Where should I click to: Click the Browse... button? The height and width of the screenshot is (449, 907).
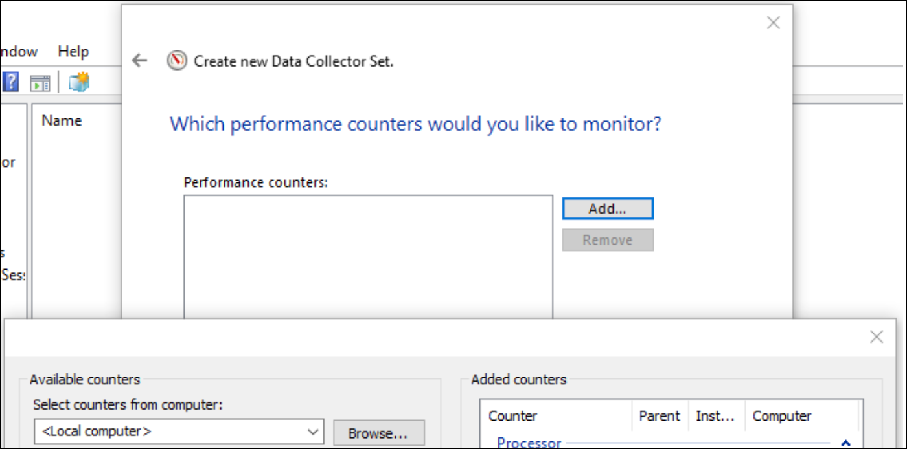coord(378,433)
